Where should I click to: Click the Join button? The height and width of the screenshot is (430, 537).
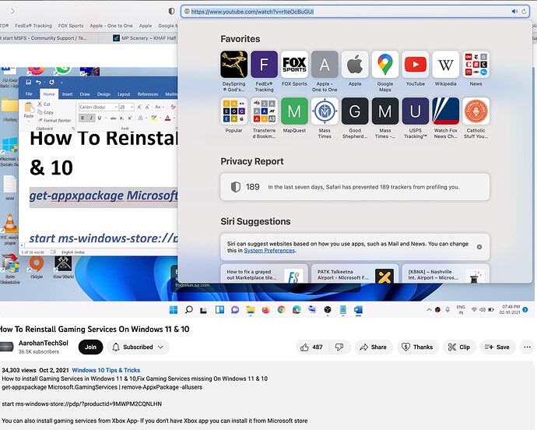point(90,347)
